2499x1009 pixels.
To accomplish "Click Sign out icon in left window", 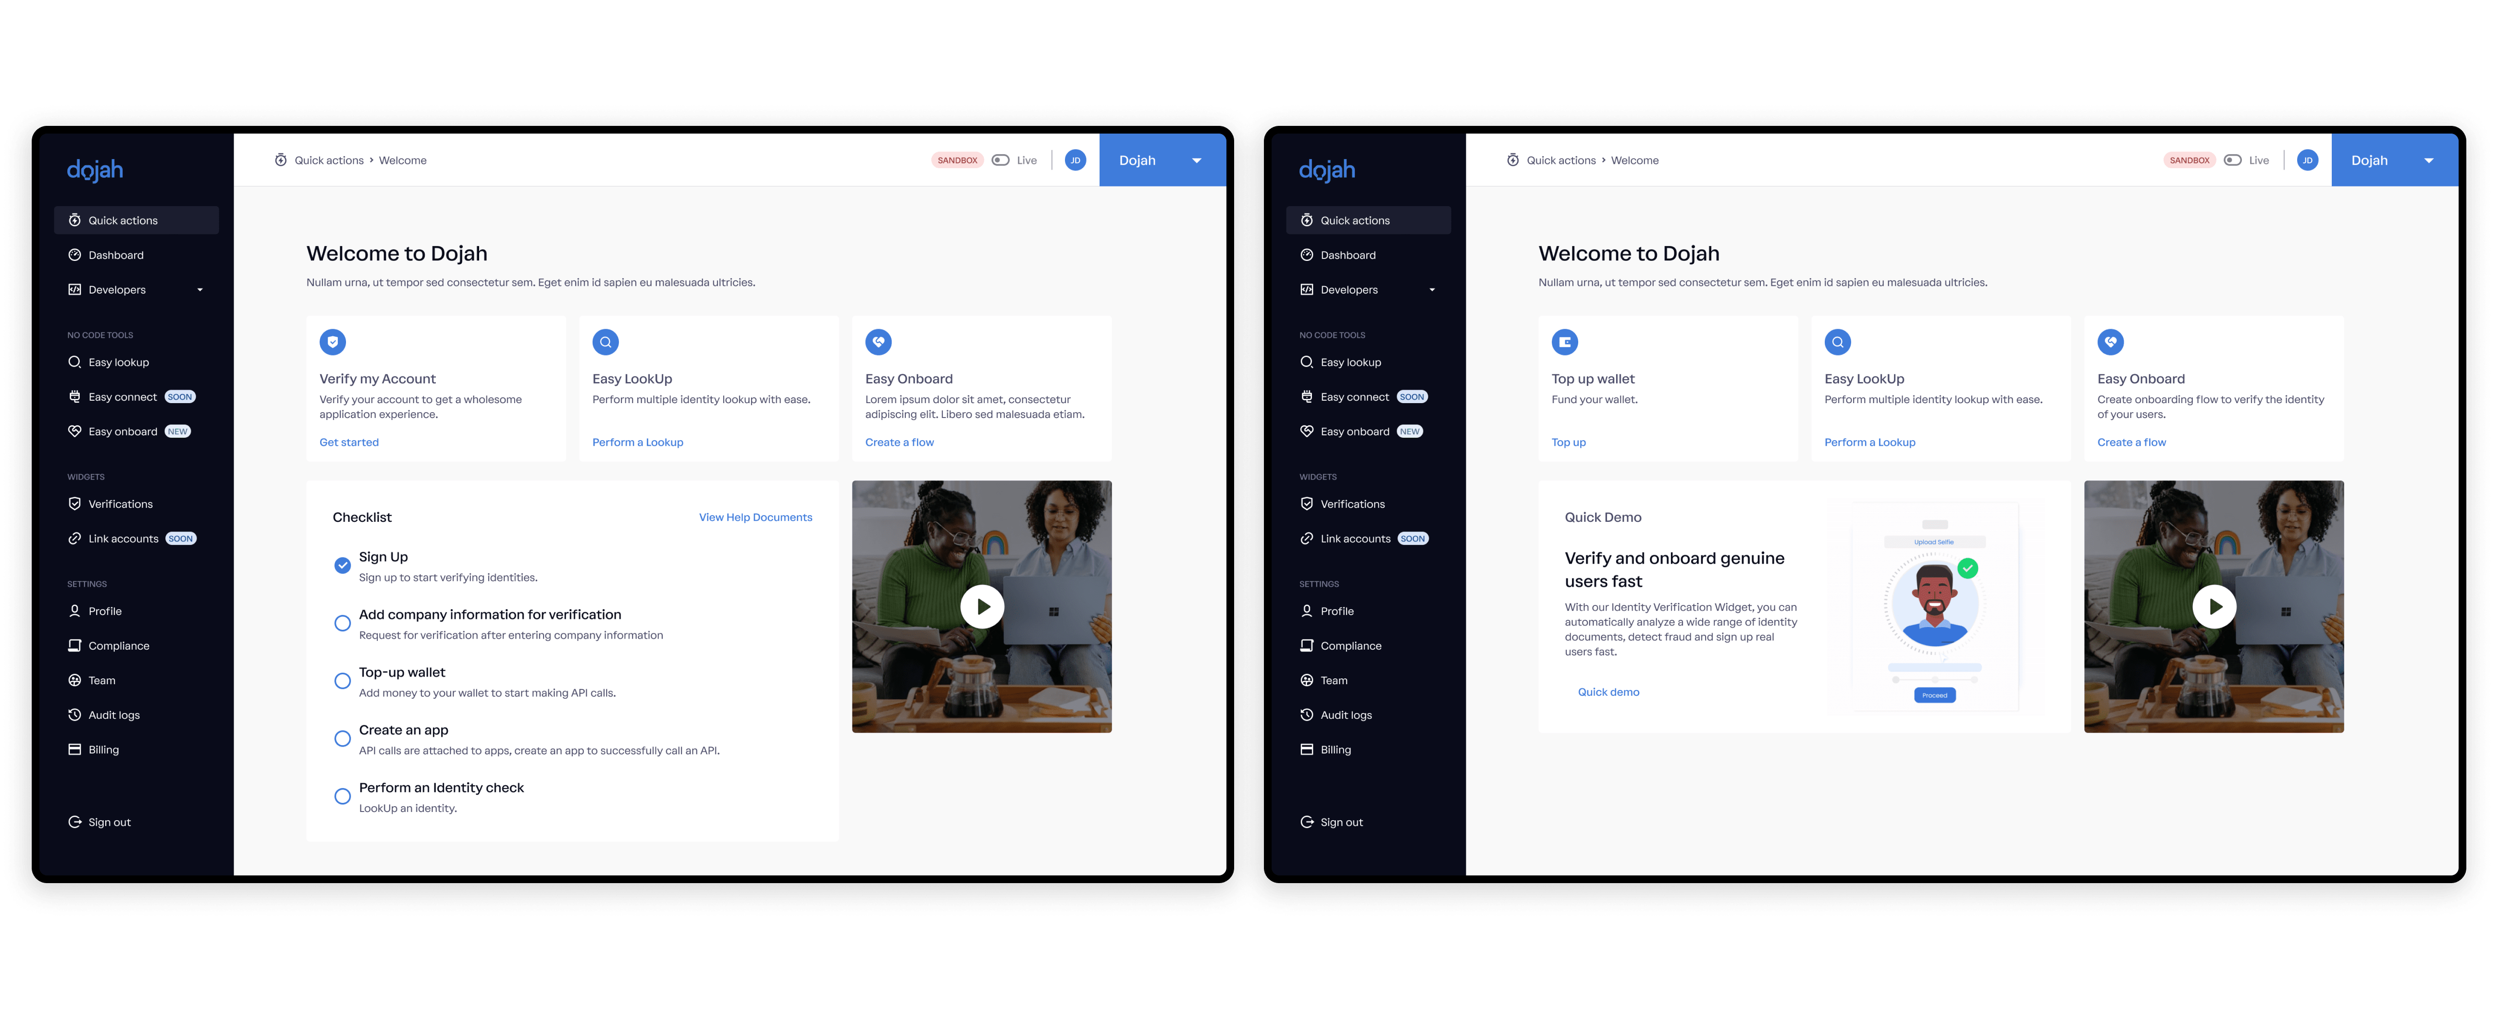I will (74, 822).
